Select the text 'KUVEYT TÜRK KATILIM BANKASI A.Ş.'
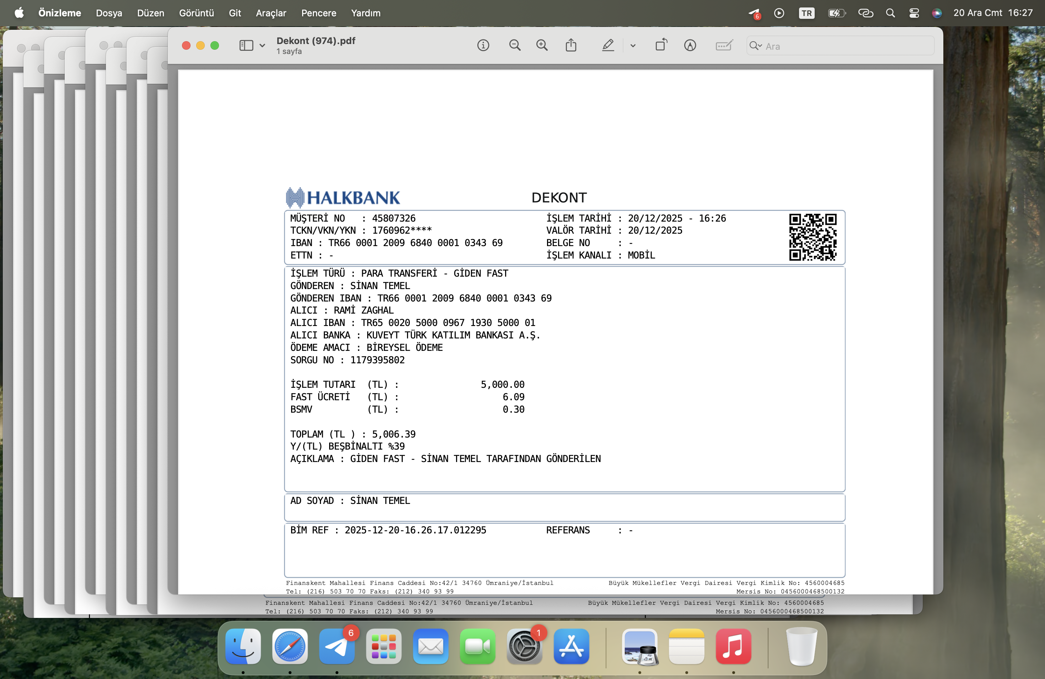Screen dimensions: 1045x679 (453, 335)
